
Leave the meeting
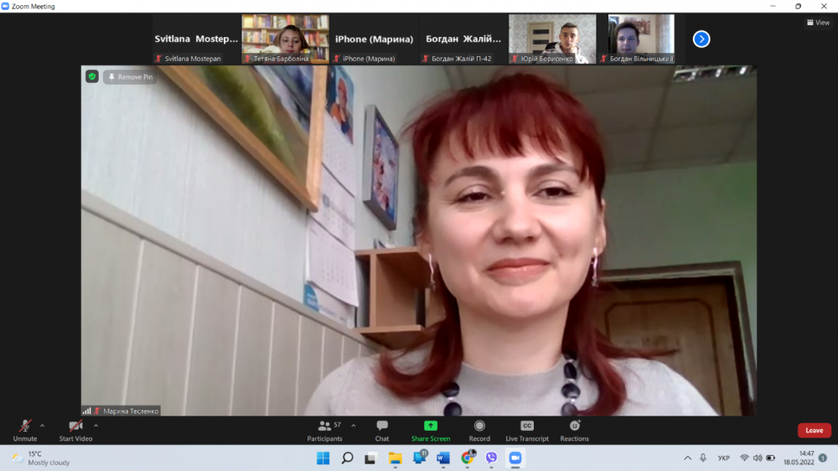click(814, 430)
